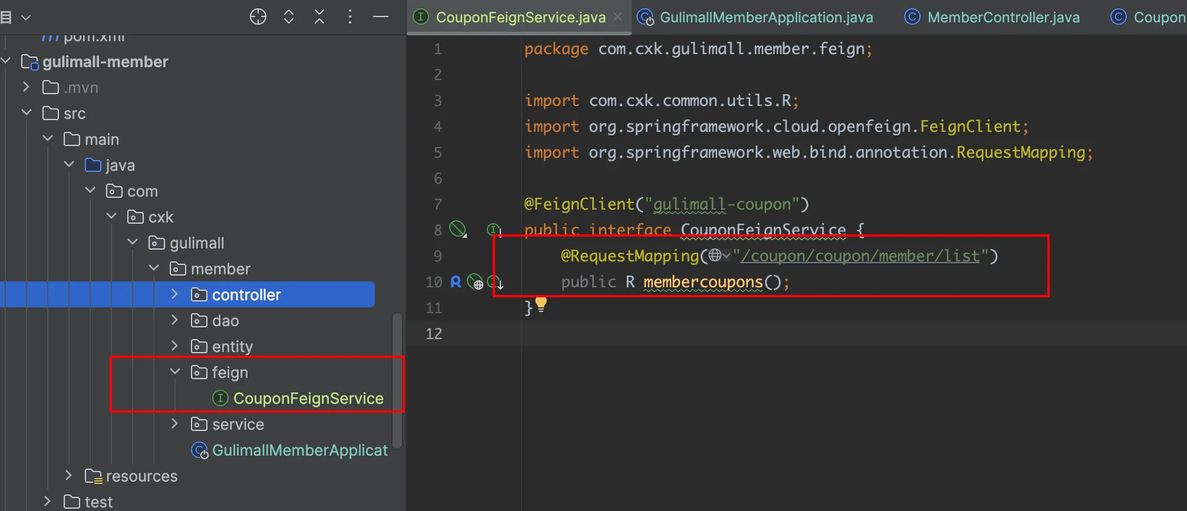Expand the resources folder
Viewport: 1187px width, 511px height.
[68, 475]
